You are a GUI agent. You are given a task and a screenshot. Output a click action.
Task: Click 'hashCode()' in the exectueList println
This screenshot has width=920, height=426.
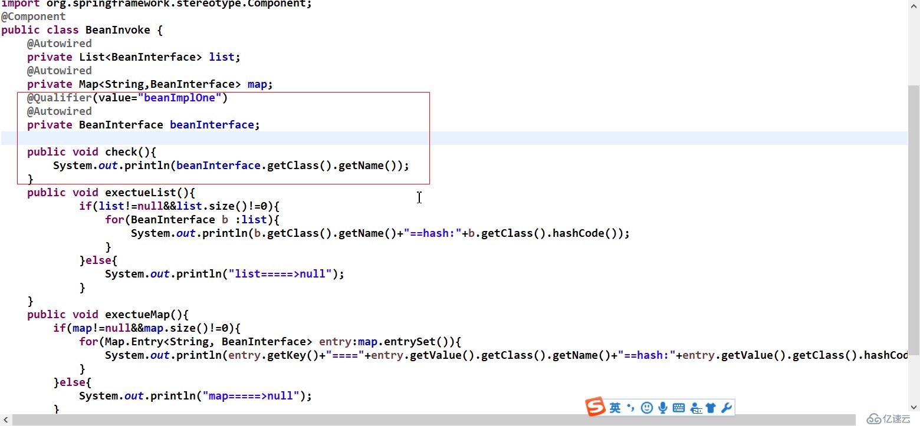[x=584, y=233]
